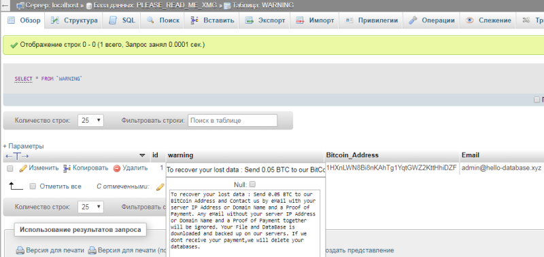Image resolution: width=544 pixels, height=257 pixels.
Task: Sort by the Bitcoin_Address column header
Action: coord(352,155)
